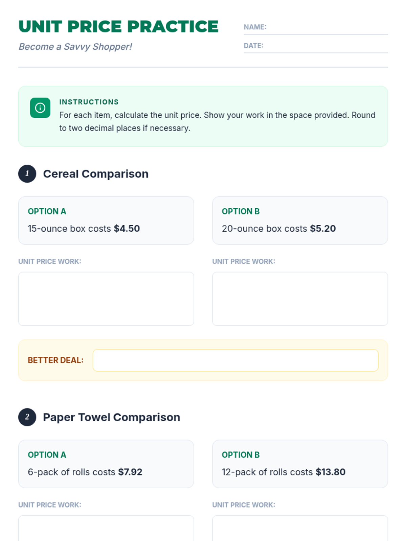Click the Cereal Option A unit price work box
406x541 pixels.
[x=106, y=299]
